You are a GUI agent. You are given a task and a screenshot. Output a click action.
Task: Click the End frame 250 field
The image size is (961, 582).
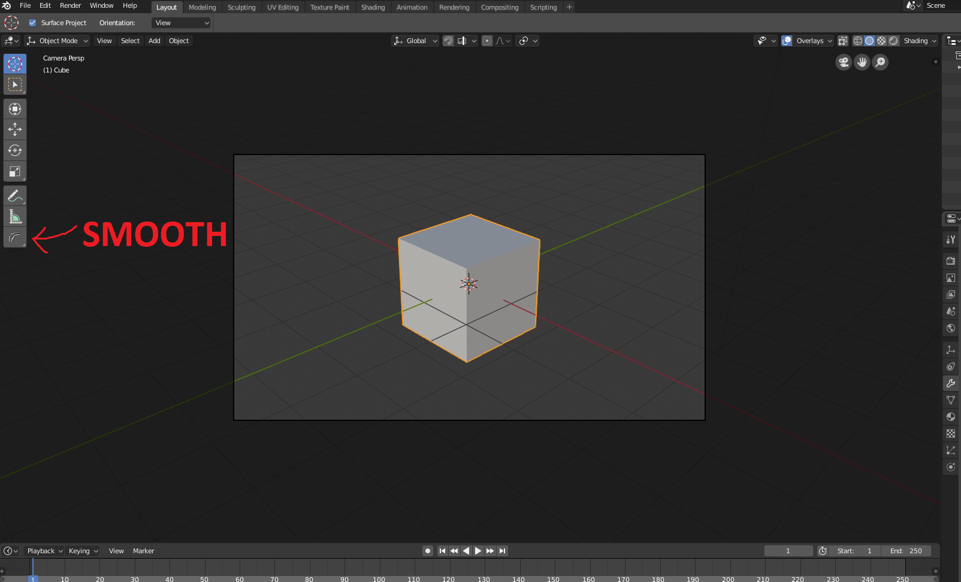(907, 551)
